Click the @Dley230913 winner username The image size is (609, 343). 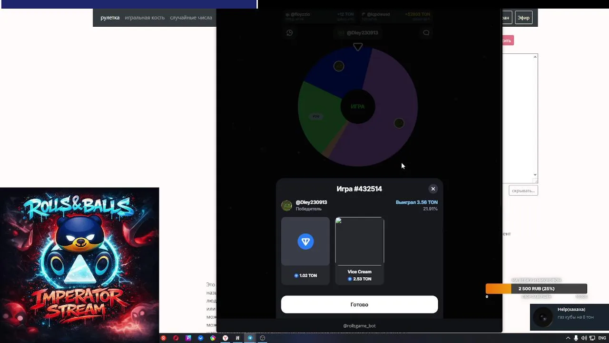311,202
